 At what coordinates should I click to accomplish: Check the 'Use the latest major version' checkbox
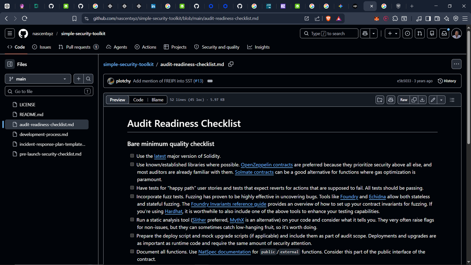coord(133,156)
